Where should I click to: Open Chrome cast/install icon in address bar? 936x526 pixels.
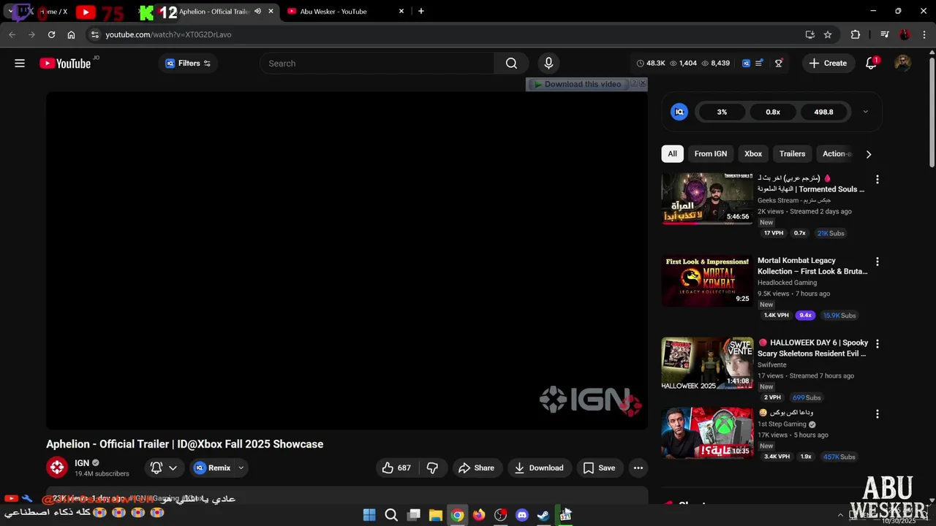pyautogui.click(x=809, y=34)
